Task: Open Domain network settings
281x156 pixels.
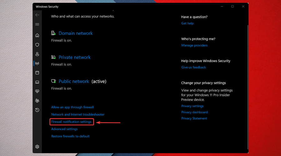Action: (x=76, y=33)
